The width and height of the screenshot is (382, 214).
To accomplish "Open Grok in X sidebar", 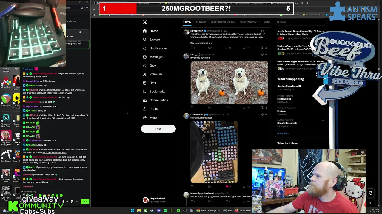I will click(x=149, y=65).
